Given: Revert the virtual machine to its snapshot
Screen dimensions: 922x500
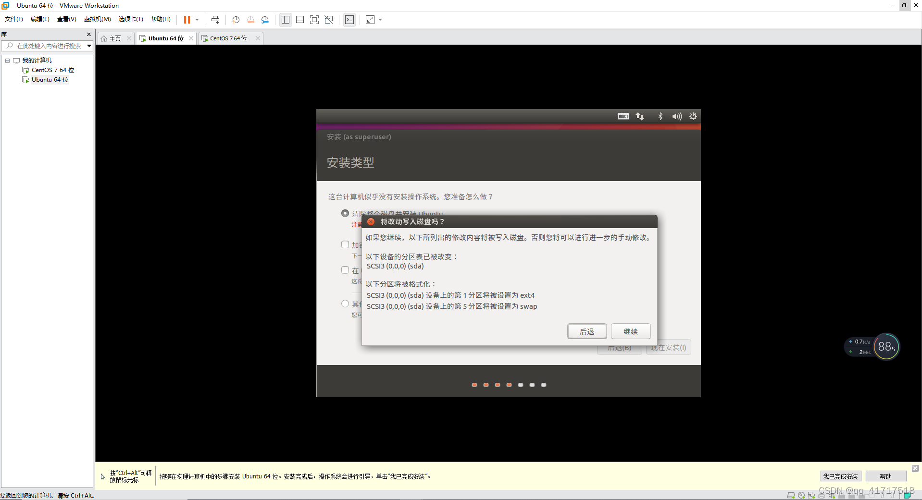Looking at the screenshot, I should (x=250, y=20).
